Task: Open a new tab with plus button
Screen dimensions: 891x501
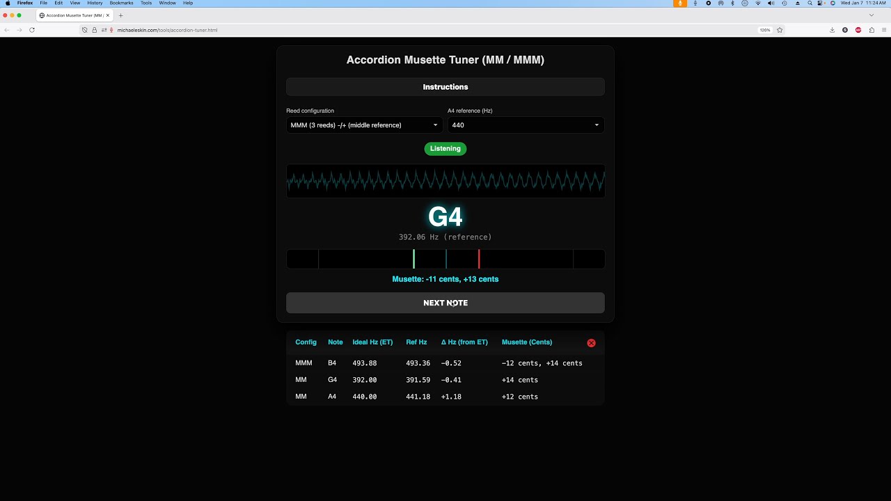Action: pos(120,15)
